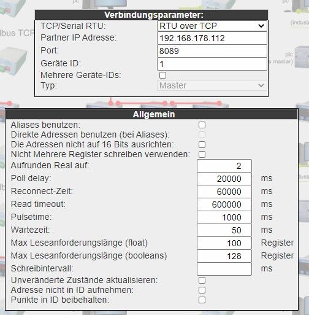Click the Reconnect-Zeit field
This screenshot has height=315, width=309.
[224, 192]
